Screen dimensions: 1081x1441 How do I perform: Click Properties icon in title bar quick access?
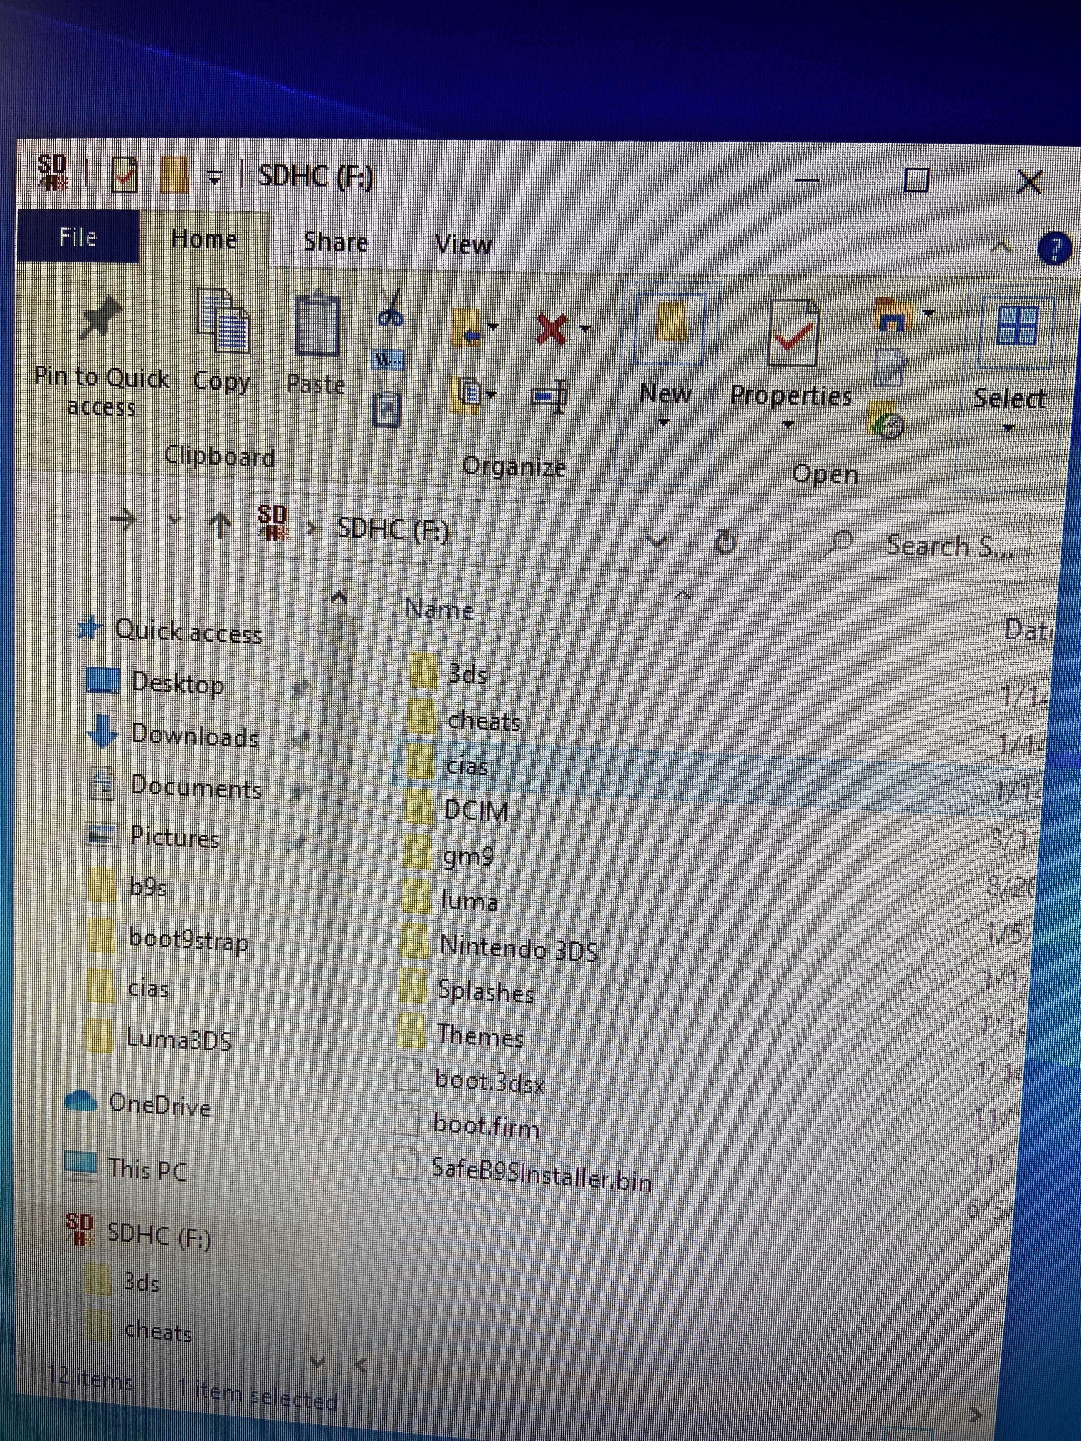pos(124,175)
